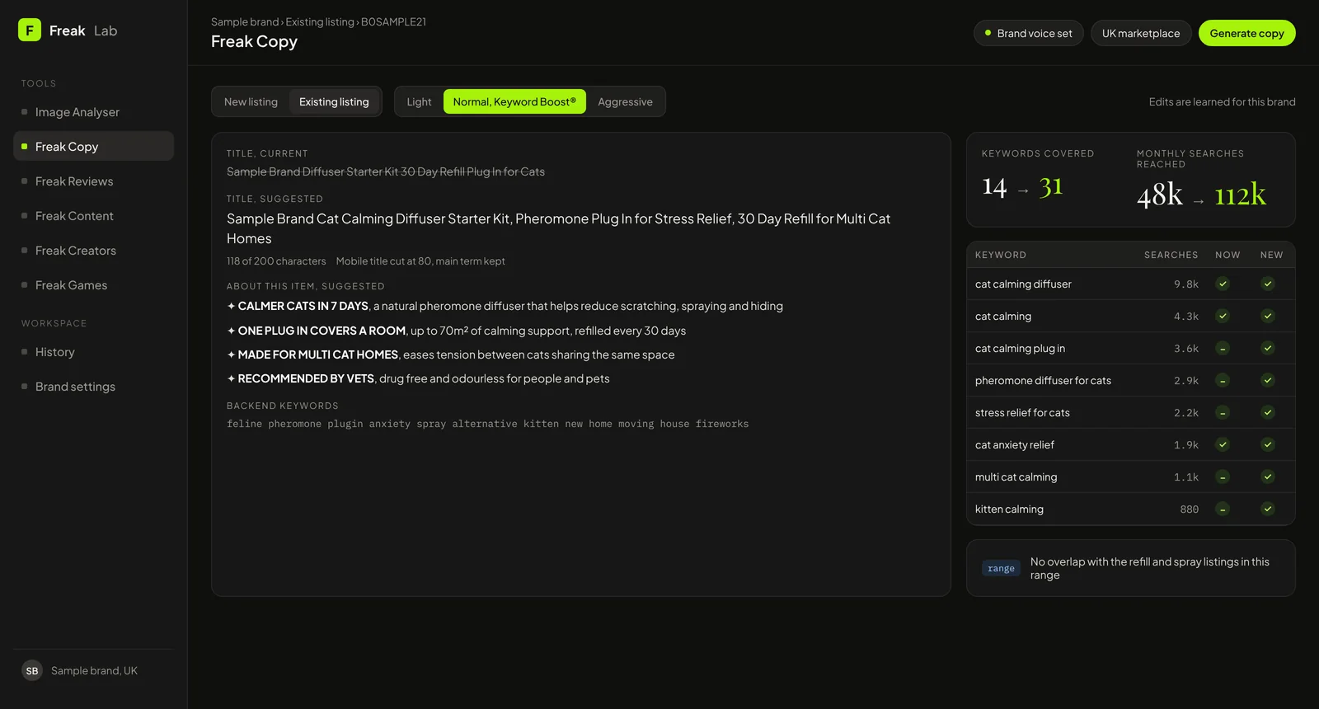The height and width of the screenshot is (709, 1319).
Task: Click the Mobile title cut at 80 note
Action: pyautogui.click(x=420, y=261)
